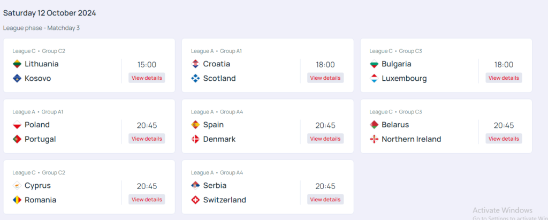Click the Portugal flag icon
The width and height of the screenshot is (548, 220).
(x=17, y=139)
